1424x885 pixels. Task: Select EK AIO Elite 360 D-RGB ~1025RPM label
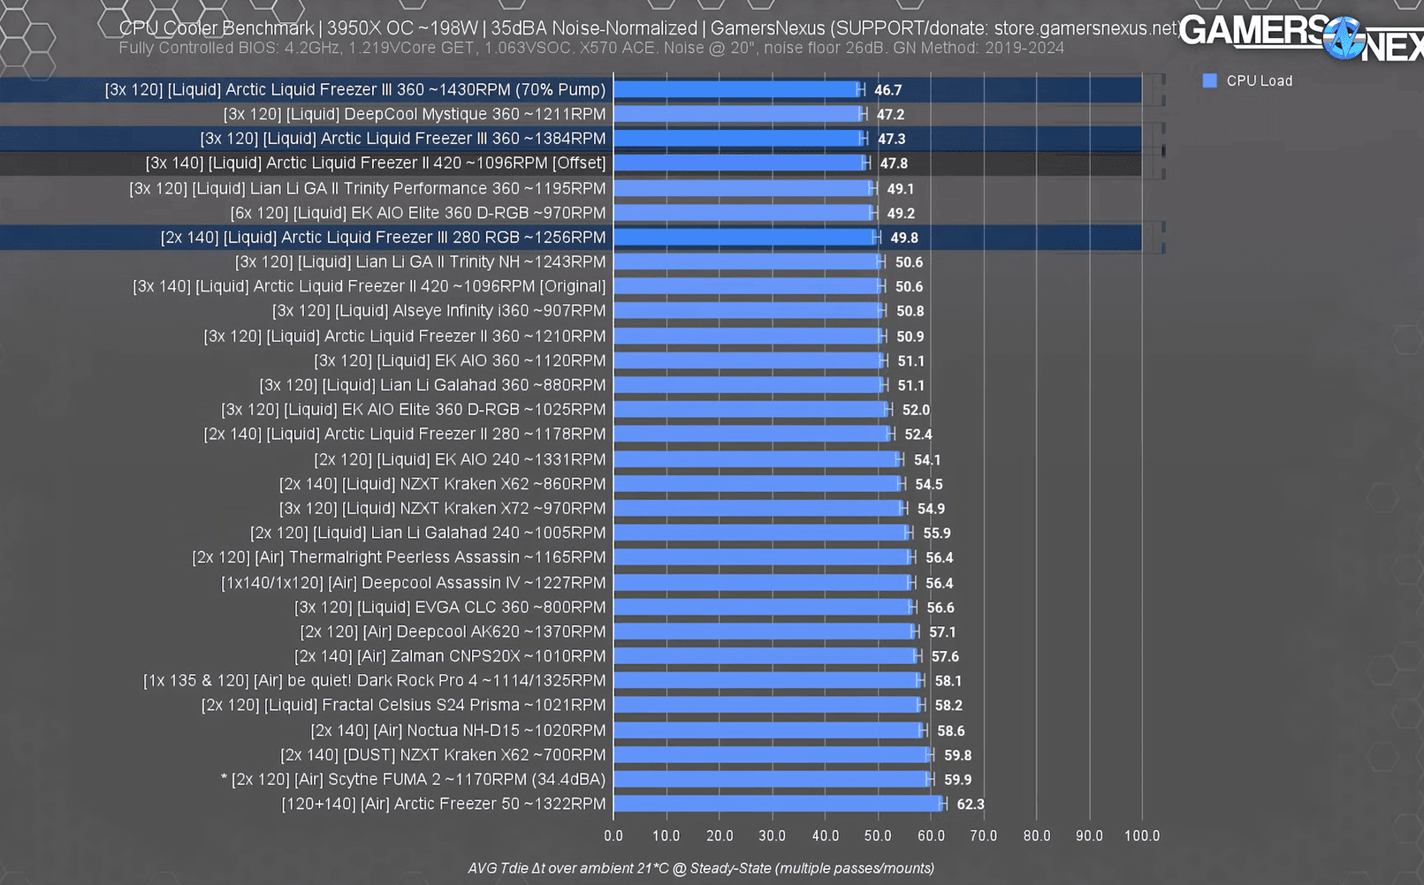414,410
